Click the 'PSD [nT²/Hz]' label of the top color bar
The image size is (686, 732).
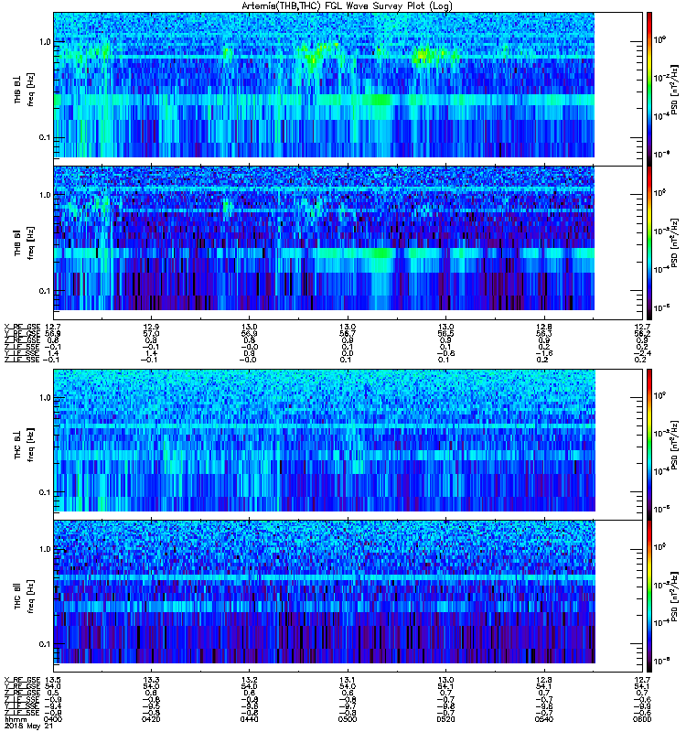tap(675, 89)
